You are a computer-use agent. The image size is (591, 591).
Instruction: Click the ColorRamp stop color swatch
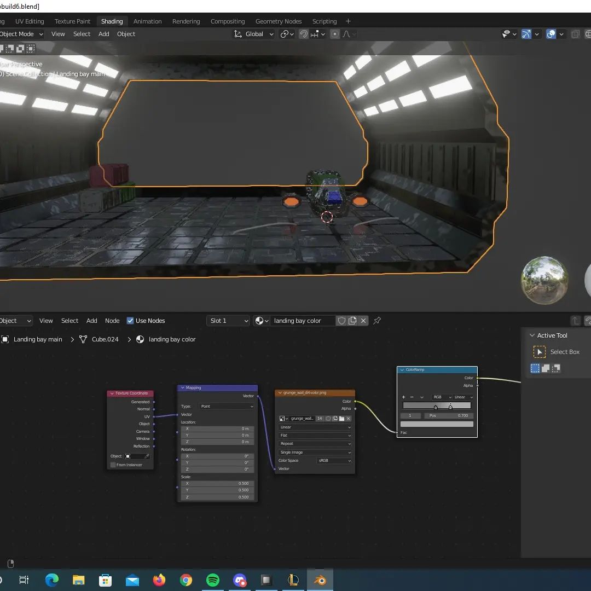[437, 424]
